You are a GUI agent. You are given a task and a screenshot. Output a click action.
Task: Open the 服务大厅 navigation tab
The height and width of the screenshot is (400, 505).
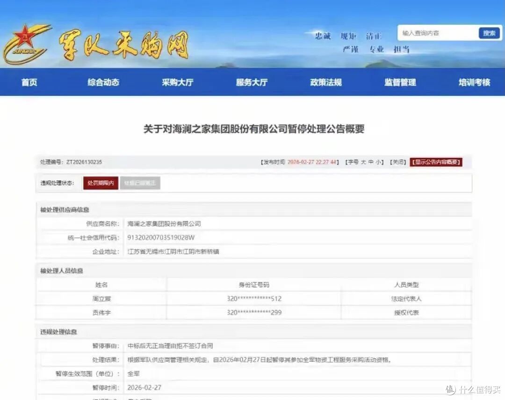[252, 82]
